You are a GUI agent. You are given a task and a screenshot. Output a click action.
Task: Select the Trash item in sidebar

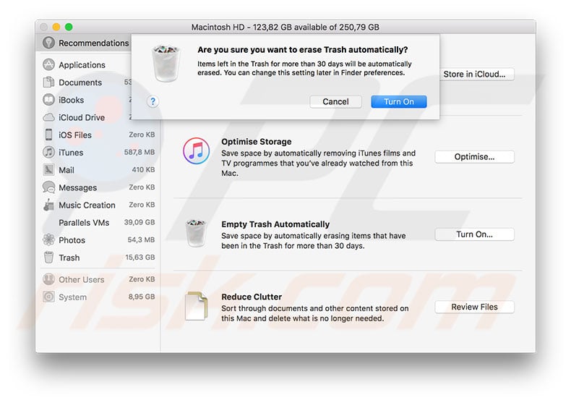(69, 258)
